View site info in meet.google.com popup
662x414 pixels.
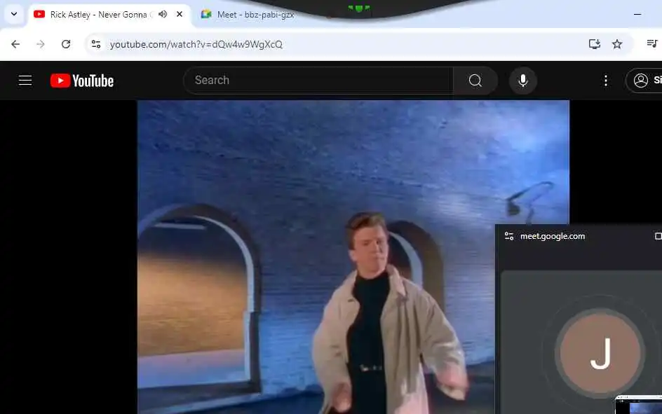pyautogui.click(x=509, y=237)
